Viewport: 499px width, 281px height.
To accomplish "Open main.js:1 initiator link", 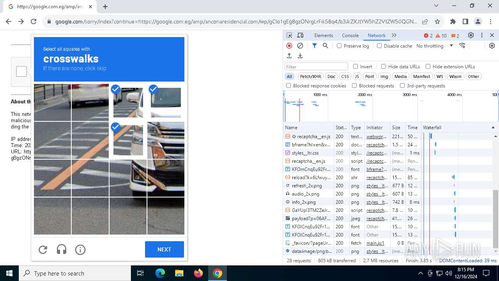I will [375, 243].
